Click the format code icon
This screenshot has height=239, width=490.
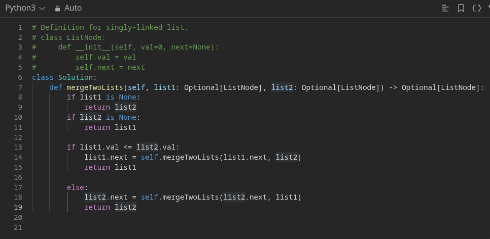(x=445, y=9)
